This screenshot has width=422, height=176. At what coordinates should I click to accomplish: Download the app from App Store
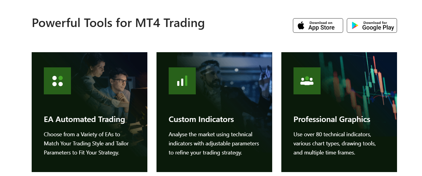(318, 25)
